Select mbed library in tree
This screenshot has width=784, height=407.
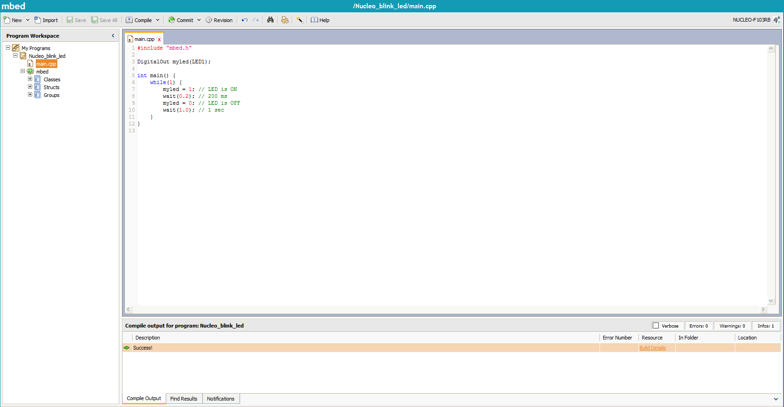(42, 72)
